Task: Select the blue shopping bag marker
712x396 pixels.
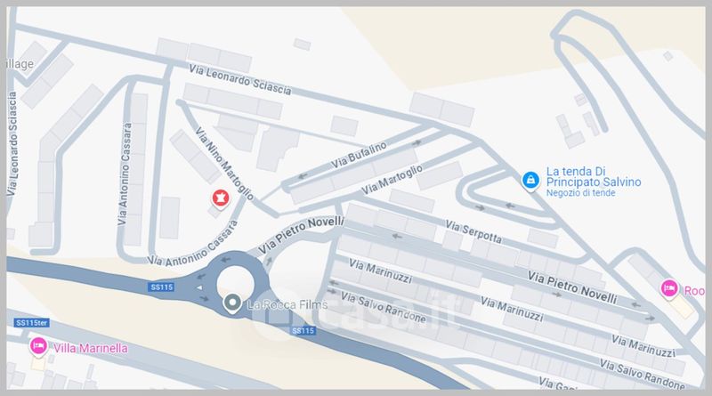Action: pyautogui.click(x=530, y=181)
